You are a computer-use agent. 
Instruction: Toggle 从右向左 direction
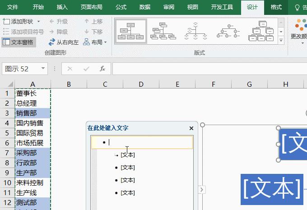click(x=64, y=42)
